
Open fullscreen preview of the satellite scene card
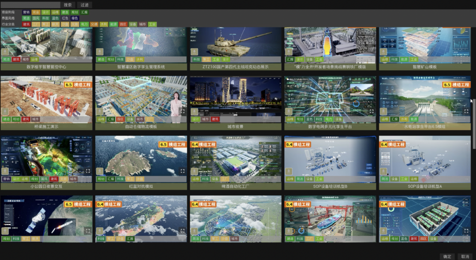(88, 231)
